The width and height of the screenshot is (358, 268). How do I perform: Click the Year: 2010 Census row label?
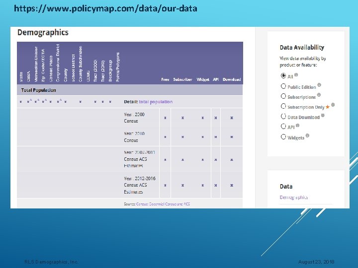(134, 137)
